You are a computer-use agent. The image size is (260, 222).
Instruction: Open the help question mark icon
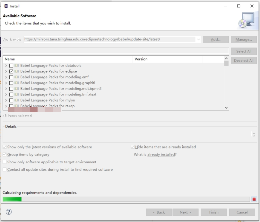tap(9, 212)
